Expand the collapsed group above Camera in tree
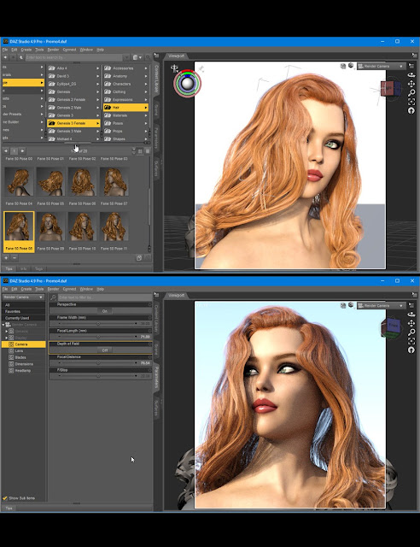The height and width of the screenshot is (547, 420). (7, 338)
